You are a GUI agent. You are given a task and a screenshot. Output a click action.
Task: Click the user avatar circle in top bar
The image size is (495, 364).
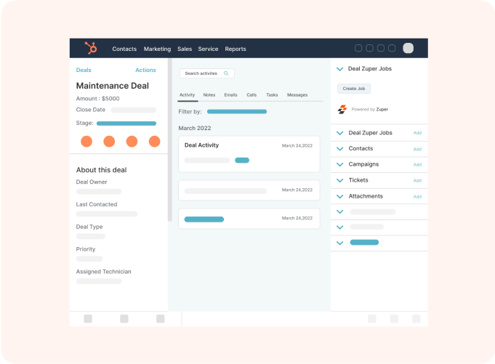click(x=408, y=48)
